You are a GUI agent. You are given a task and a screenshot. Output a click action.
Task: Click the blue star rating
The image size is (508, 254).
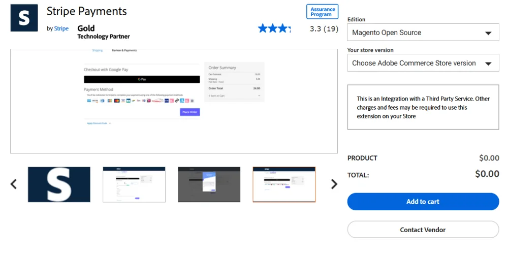tap(274, 28)
